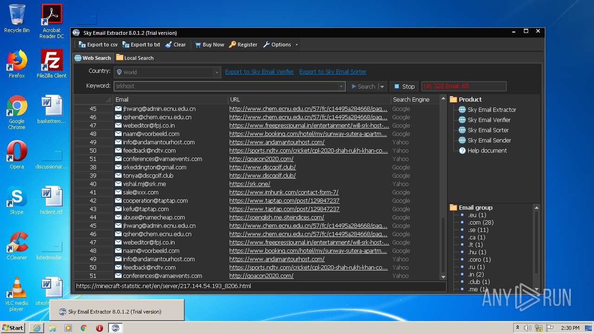This screenshot has width=594, height=334.
Task: Open the Help document item
Action: point(487,151)
